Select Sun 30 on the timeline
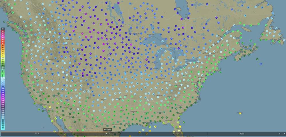This screenshot has height=137, width=286. (37, 134)
